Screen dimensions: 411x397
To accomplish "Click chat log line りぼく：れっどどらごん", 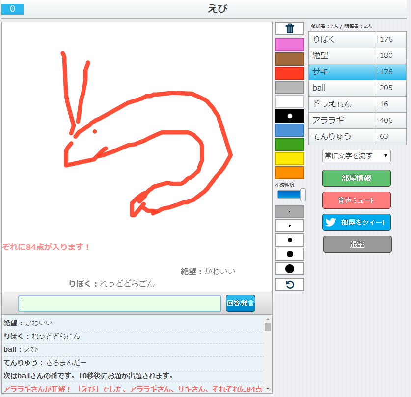I will 42,336.
